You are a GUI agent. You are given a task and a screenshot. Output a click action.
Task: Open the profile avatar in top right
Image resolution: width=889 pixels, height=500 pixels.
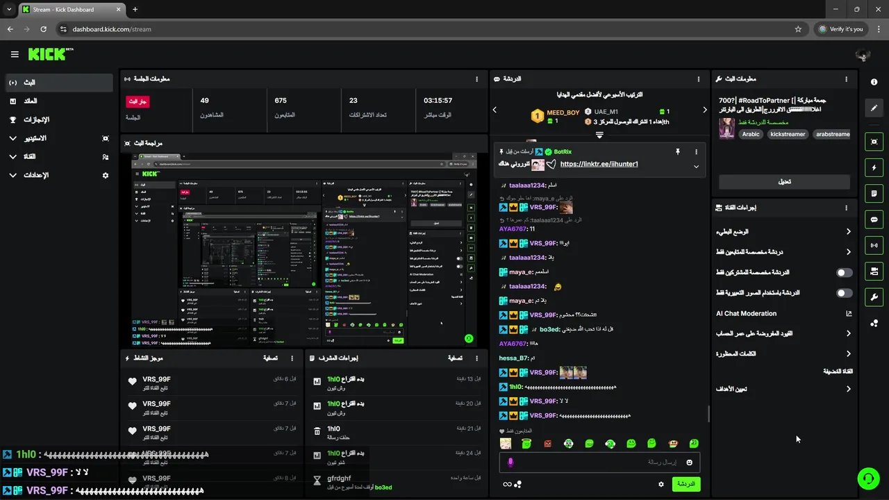(x=863, y=55)
